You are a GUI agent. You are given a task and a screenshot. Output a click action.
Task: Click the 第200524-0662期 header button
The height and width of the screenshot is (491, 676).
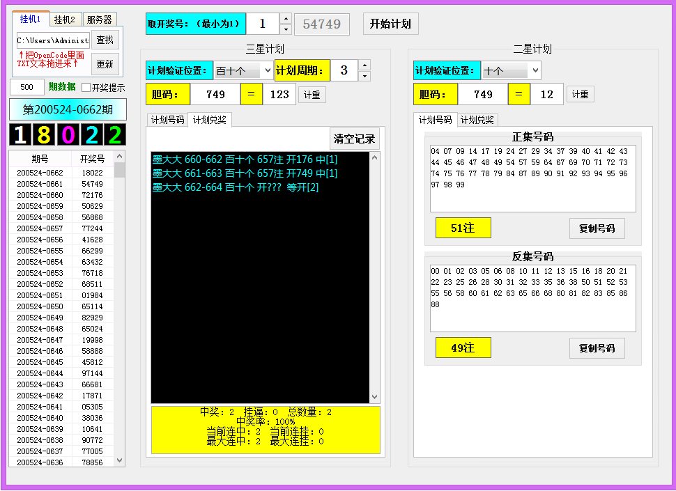point(68,109)
